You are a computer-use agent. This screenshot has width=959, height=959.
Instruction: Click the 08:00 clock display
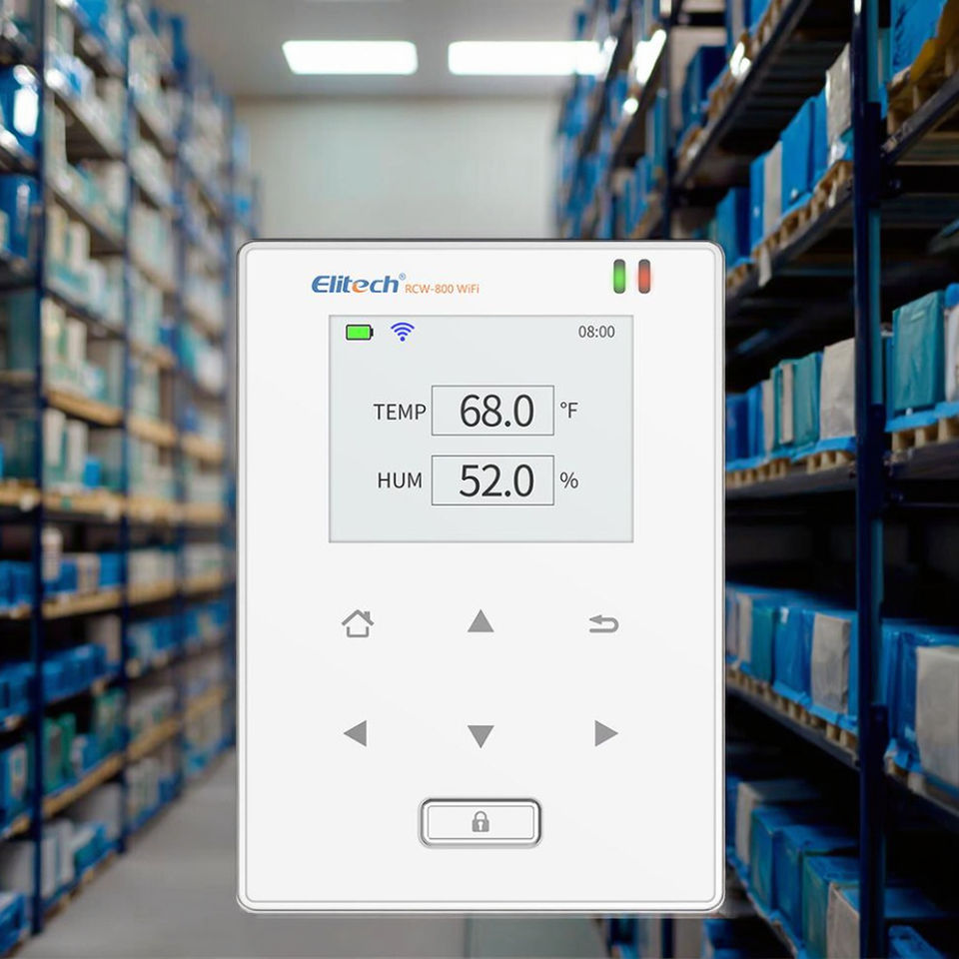pos(596,332)
